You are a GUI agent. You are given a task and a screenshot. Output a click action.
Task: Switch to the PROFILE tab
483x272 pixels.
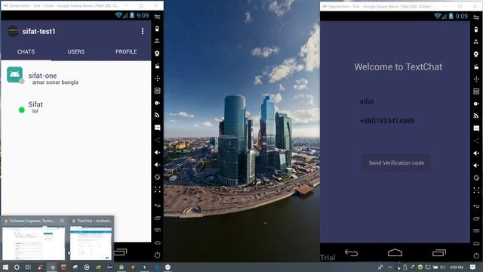pos(126,51)
